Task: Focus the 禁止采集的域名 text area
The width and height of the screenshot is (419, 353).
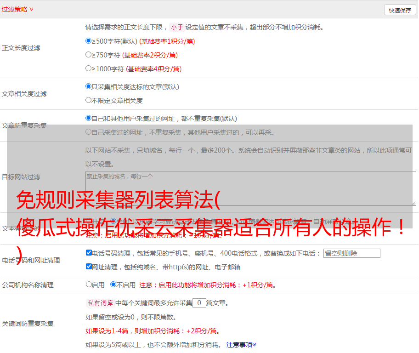Action: [250, 188]
